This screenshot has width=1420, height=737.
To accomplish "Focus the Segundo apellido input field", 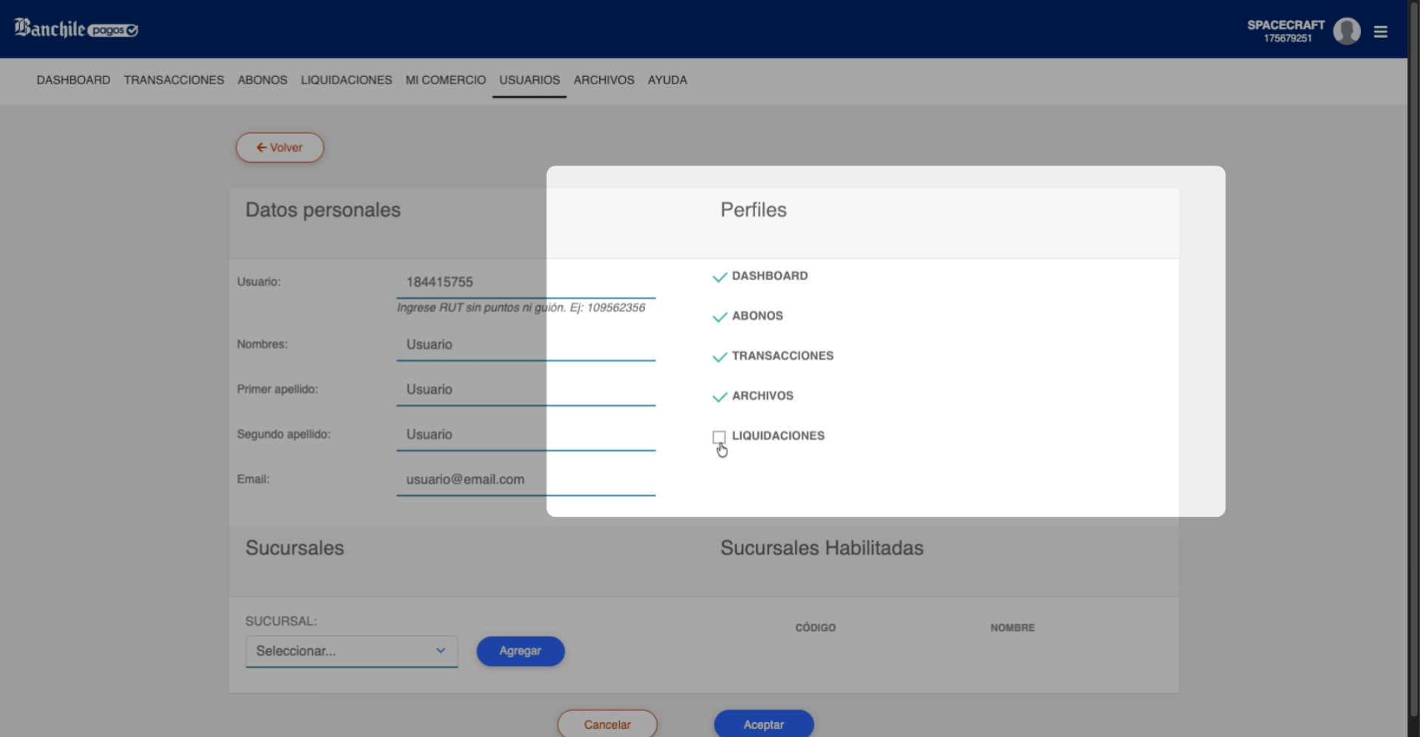I will pos(526,435).
